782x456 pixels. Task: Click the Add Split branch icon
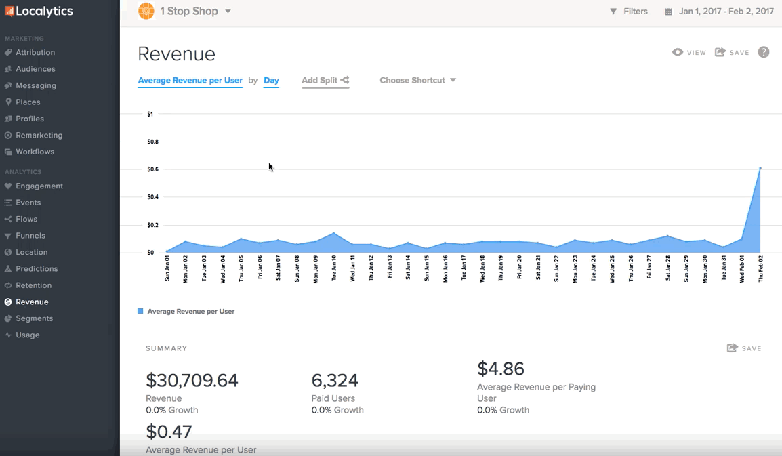(345, 80)
